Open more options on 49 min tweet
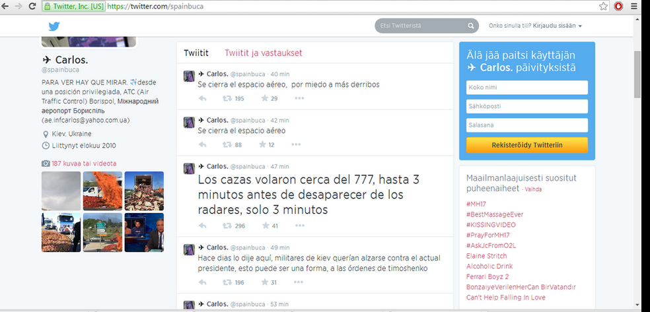Image resolution: width=650 pixels, height=312 pixels. [x=299, y=282]
